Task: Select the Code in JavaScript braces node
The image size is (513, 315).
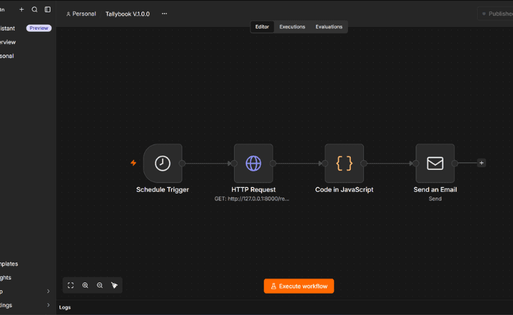Action: [344, 163]
